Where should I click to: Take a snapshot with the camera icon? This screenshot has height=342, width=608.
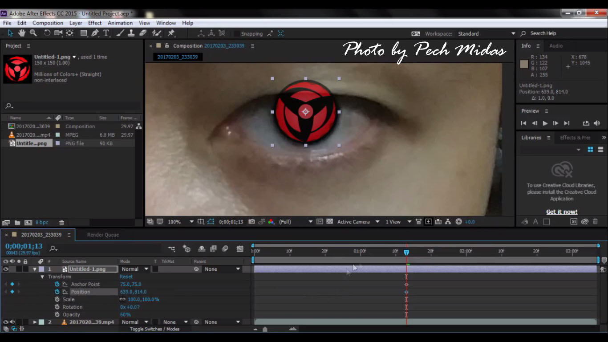252,222
